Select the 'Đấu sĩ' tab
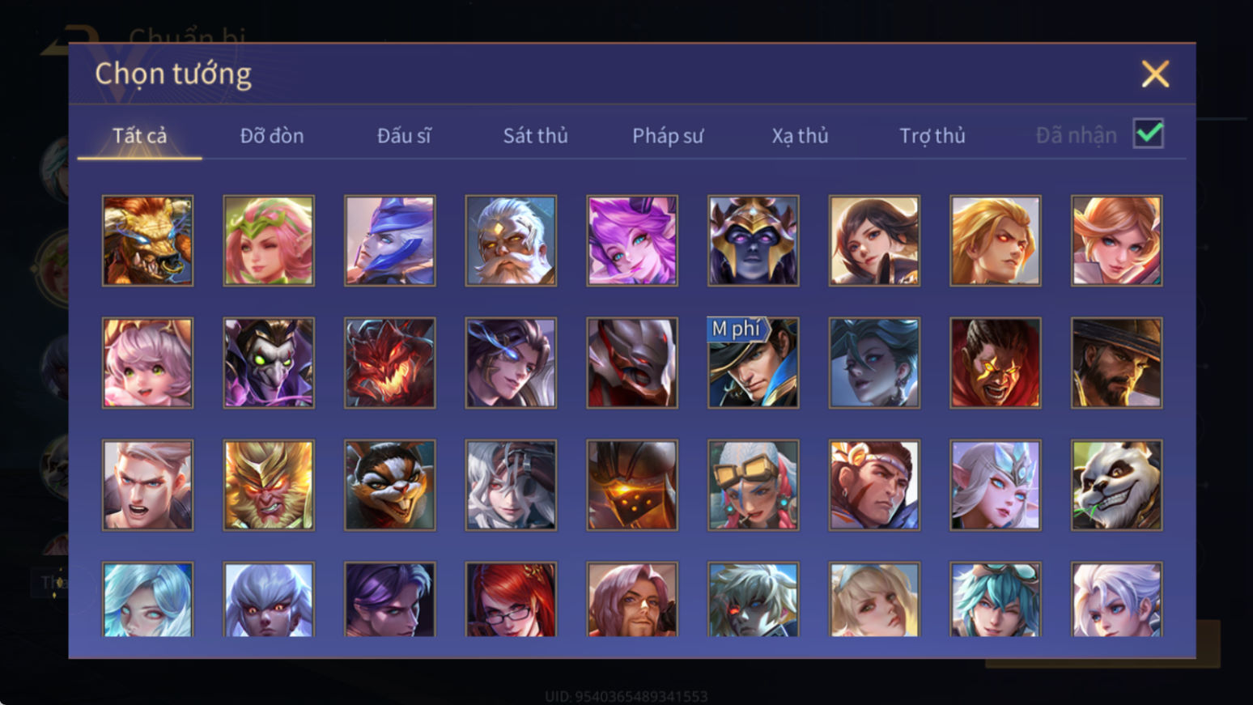Image resolution: width=1253 pixels, height=705 pixels. pos(404,135)
